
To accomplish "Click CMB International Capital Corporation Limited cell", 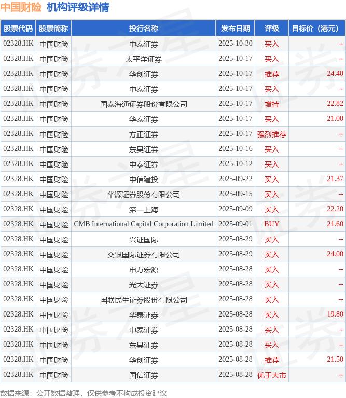I will point(144,224).
